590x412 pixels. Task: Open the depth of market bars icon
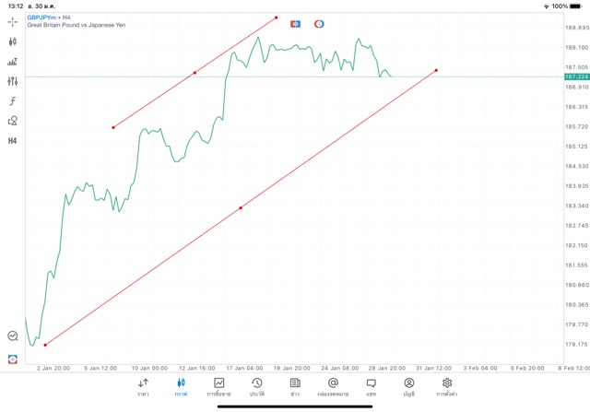click(13, 62)
